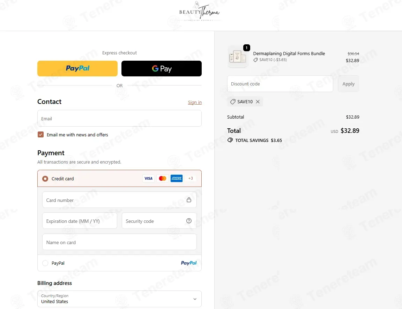
Task: Open the Country/Region dropdown
Action: coord(119,299)
